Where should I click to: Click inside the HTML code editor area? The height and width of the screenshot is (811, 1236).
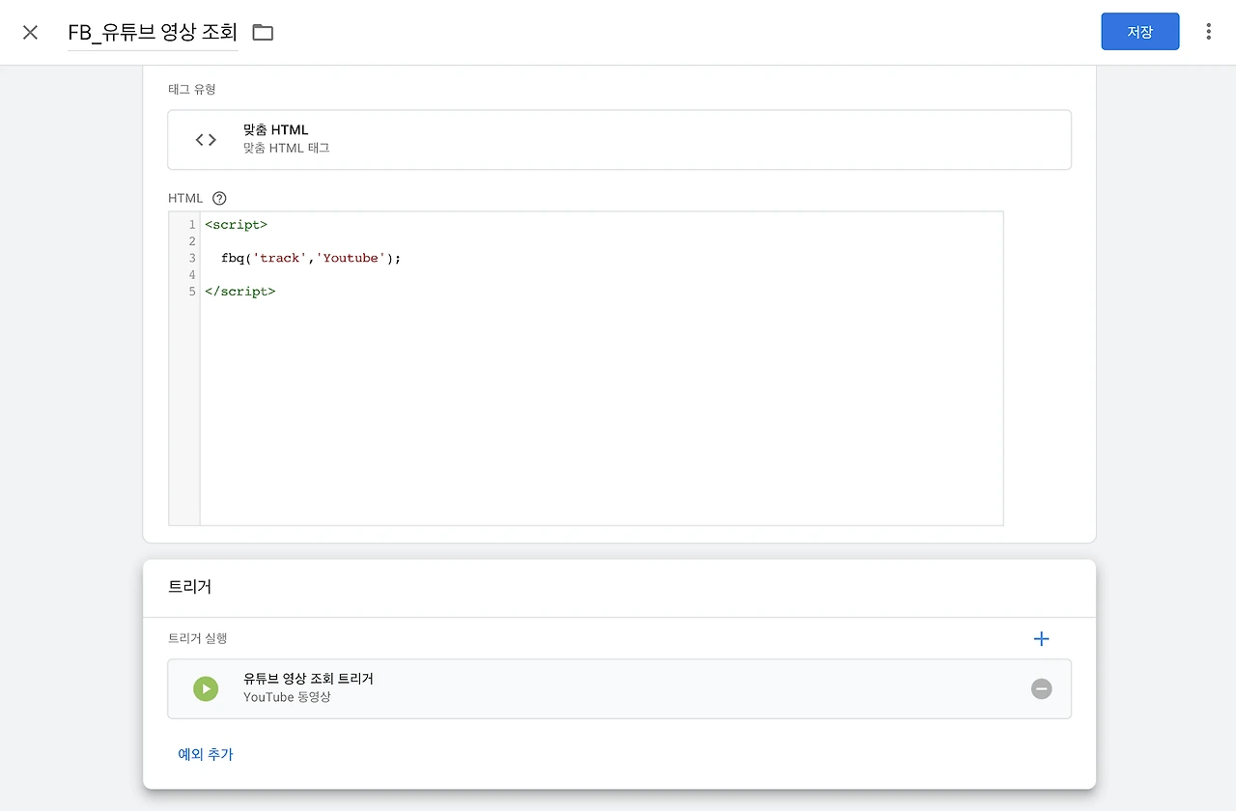[x=602, y=369]
